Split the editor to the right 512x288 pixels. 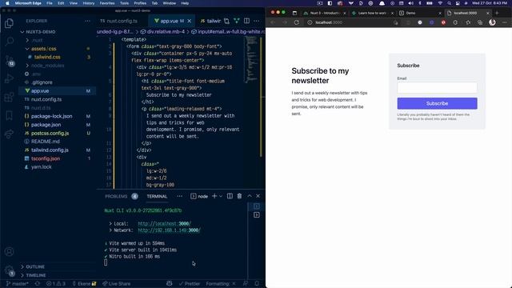[x=246, y=21]
